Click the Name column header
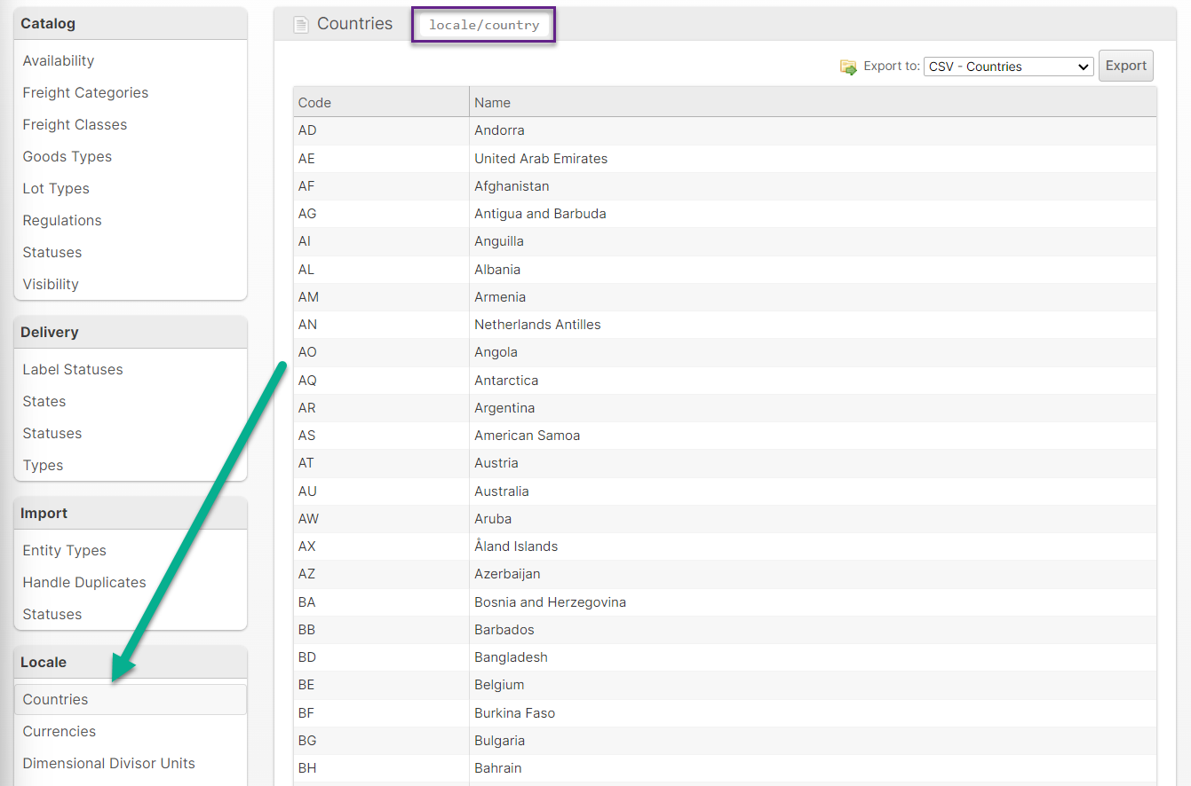The height and width of the screenshot is (786, 1191). (492, 102)
